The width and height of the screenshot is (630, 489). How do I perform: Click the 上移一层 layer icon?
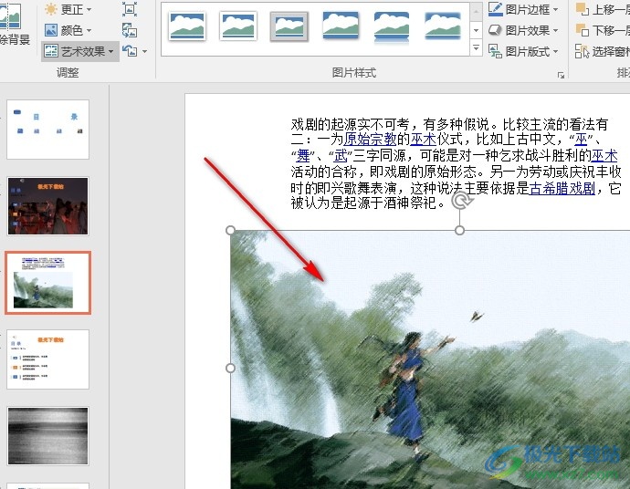click(583, 9)
